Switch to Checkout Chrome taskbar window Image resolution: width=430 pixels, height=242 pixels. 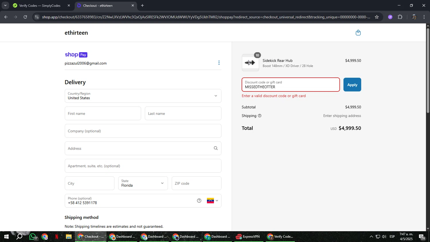[x=91, y=237]
